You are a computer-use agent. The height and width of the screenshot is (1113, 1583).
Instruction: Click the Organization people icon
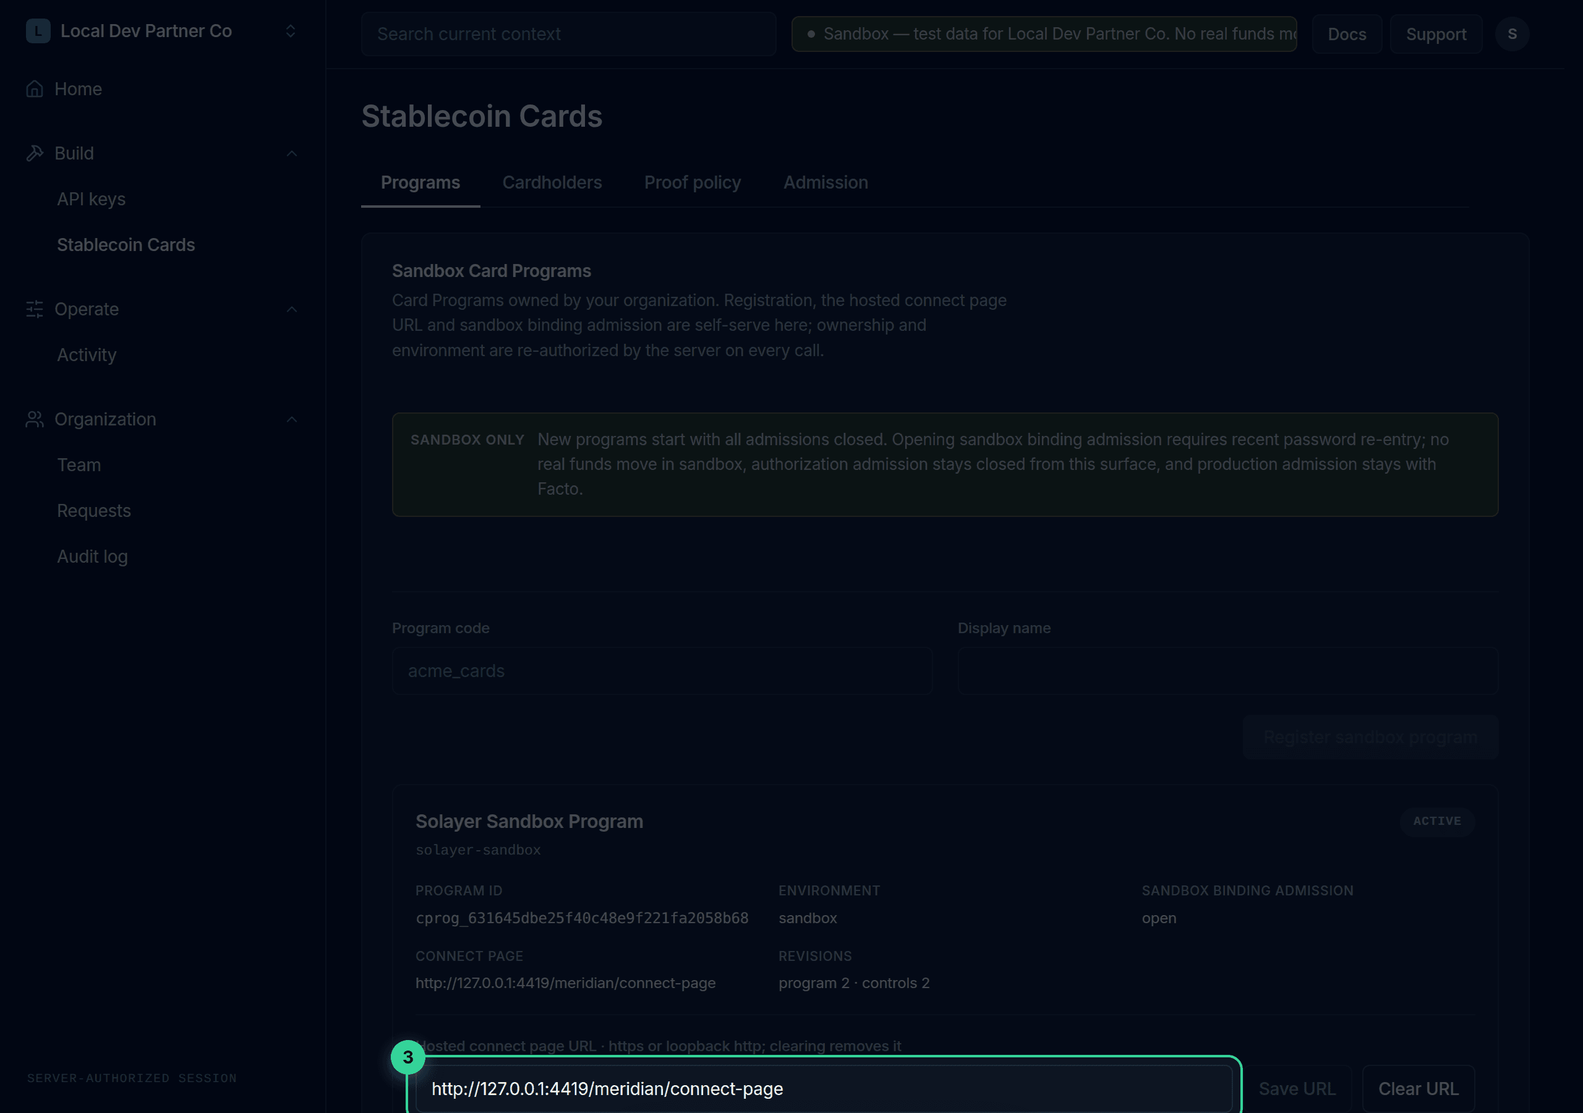(35, 419)
